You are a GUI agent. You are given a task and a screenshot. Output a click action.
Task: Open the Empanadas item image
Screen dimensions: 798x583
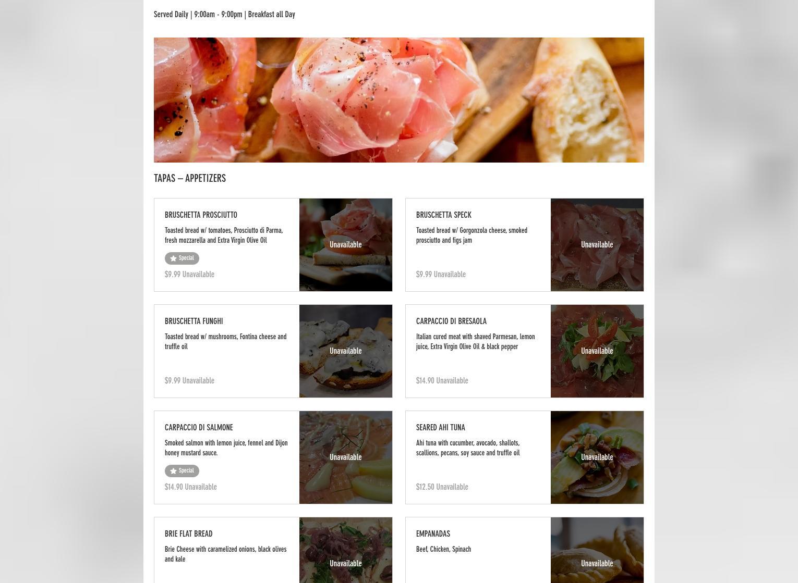[x=597, y=550]
